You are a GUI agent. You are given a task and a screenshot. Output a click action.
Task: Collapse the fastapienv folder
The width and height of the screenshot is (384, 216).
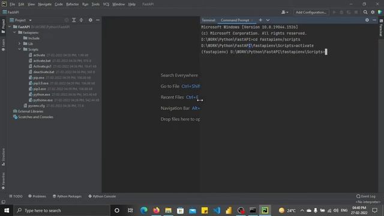click(x=14, y=32)
